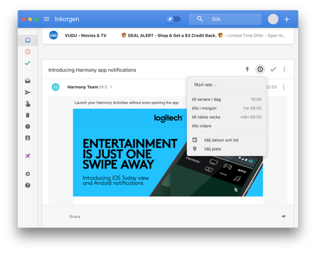Viewport: 316px width, 253px height.
Task: Open Trash icon in sidebar
Action: point(28,115)
